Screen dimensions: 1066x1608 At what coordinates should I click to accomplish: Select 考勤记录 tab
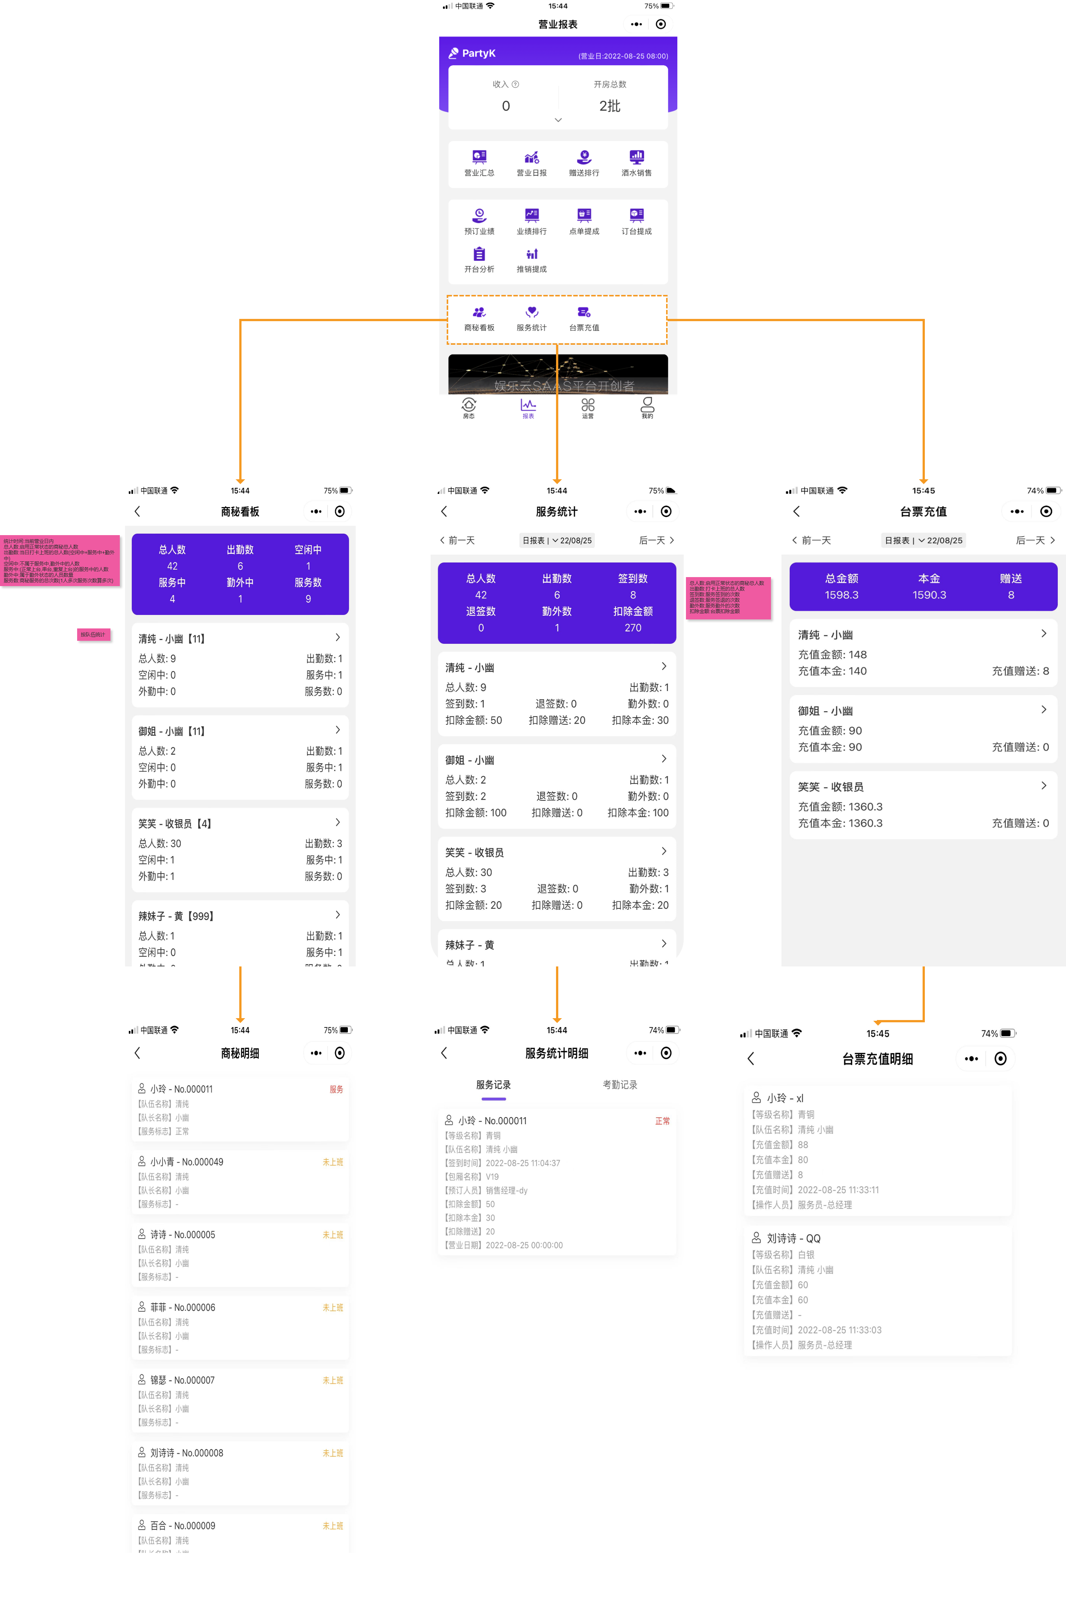point(620,1085)
